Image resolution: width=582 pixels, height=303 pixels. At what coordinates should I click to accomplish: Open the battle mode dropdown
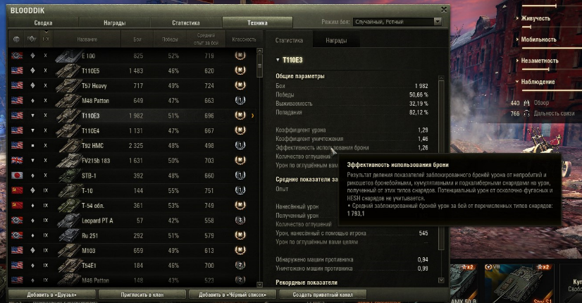pyautogui.click(x=397, y=22)
